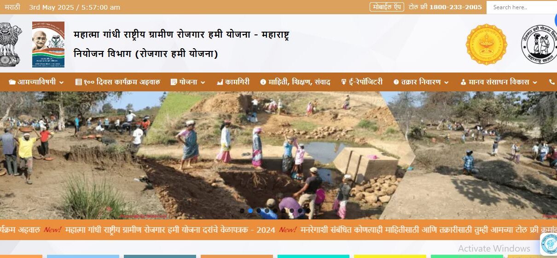The height and width of the screenshot is (258, 557).
Task: Click the phone icon in navigation bar
Action: pos(552,82)
